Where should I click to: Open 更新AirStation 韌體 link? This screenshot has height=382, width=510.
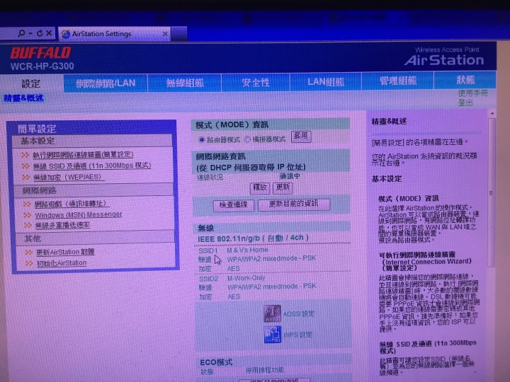[65, 252]
